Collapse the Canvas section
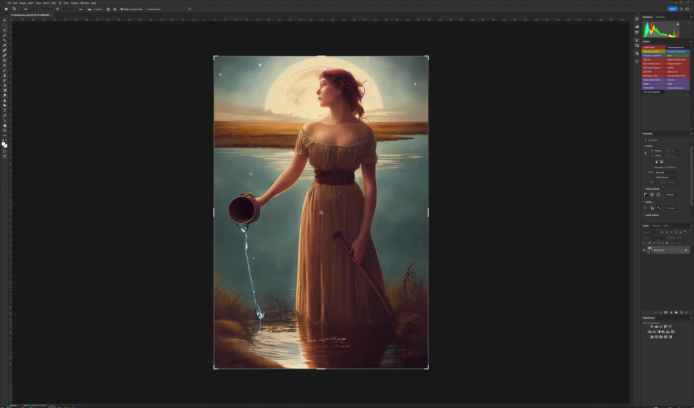694x408 pixels. coord(643,146)
